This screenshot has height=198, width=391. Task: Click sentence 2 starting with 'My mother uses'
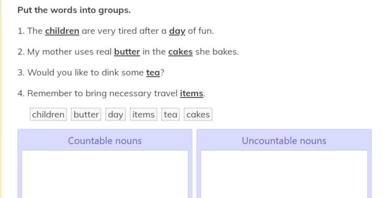[128, 52]
